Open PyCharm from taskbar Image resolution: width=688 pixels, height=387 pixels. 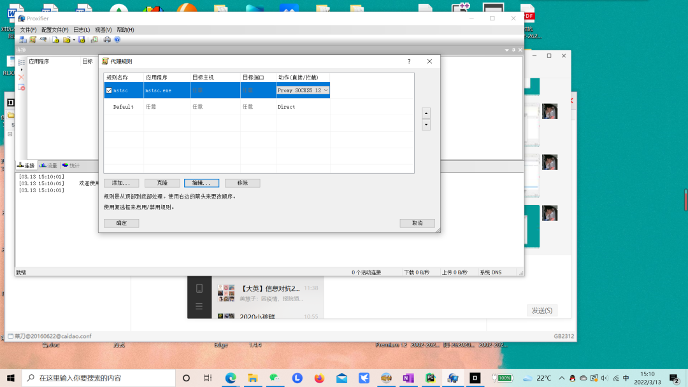430,378
